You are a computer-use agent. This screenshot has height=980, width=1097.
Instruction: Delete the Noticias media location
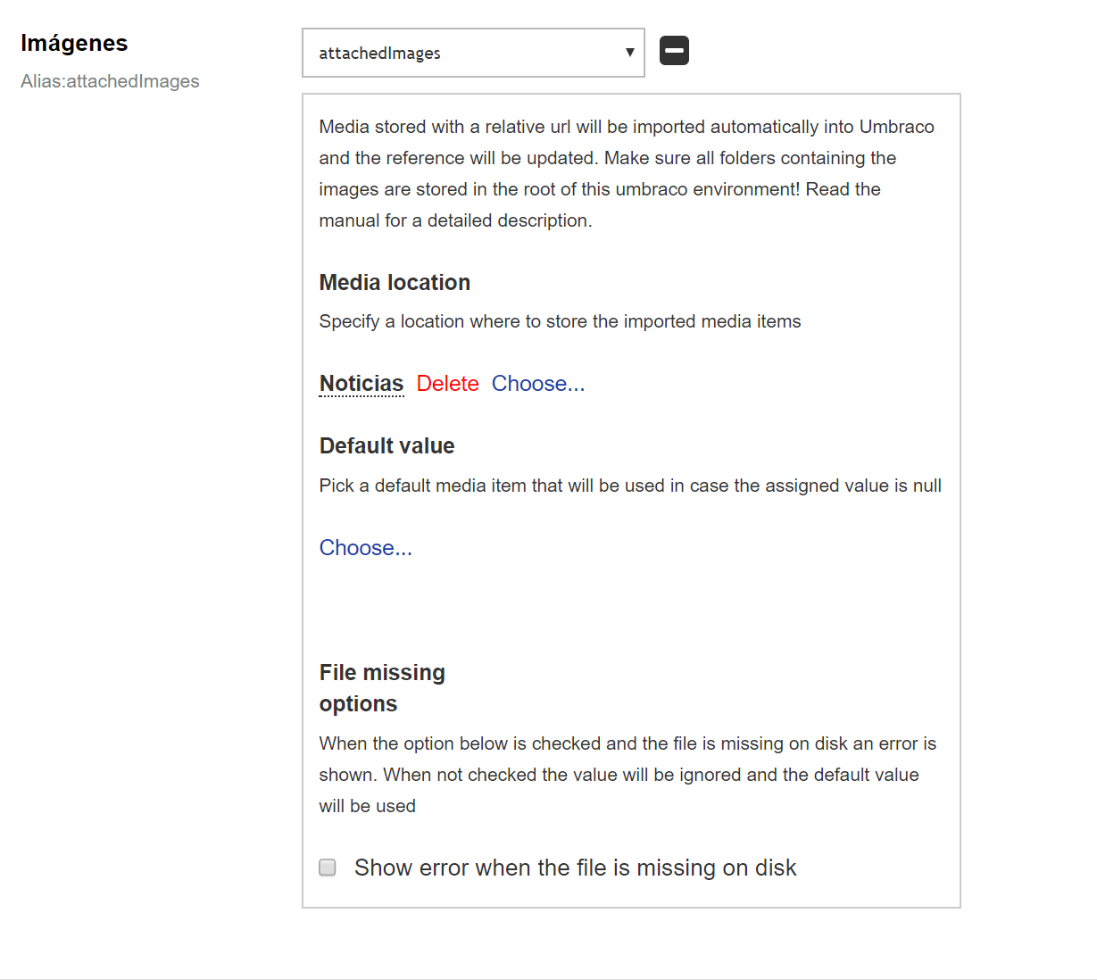[x=447, y=383]
